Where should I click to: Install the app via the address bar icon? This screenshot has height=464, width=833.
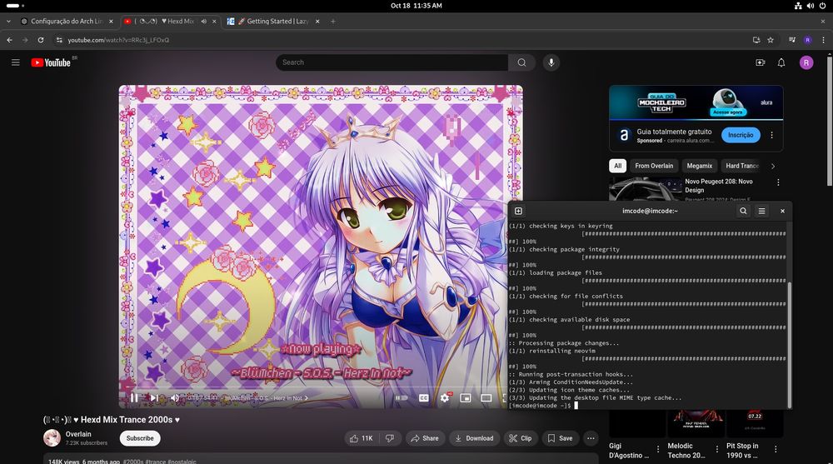pos(756,40)
